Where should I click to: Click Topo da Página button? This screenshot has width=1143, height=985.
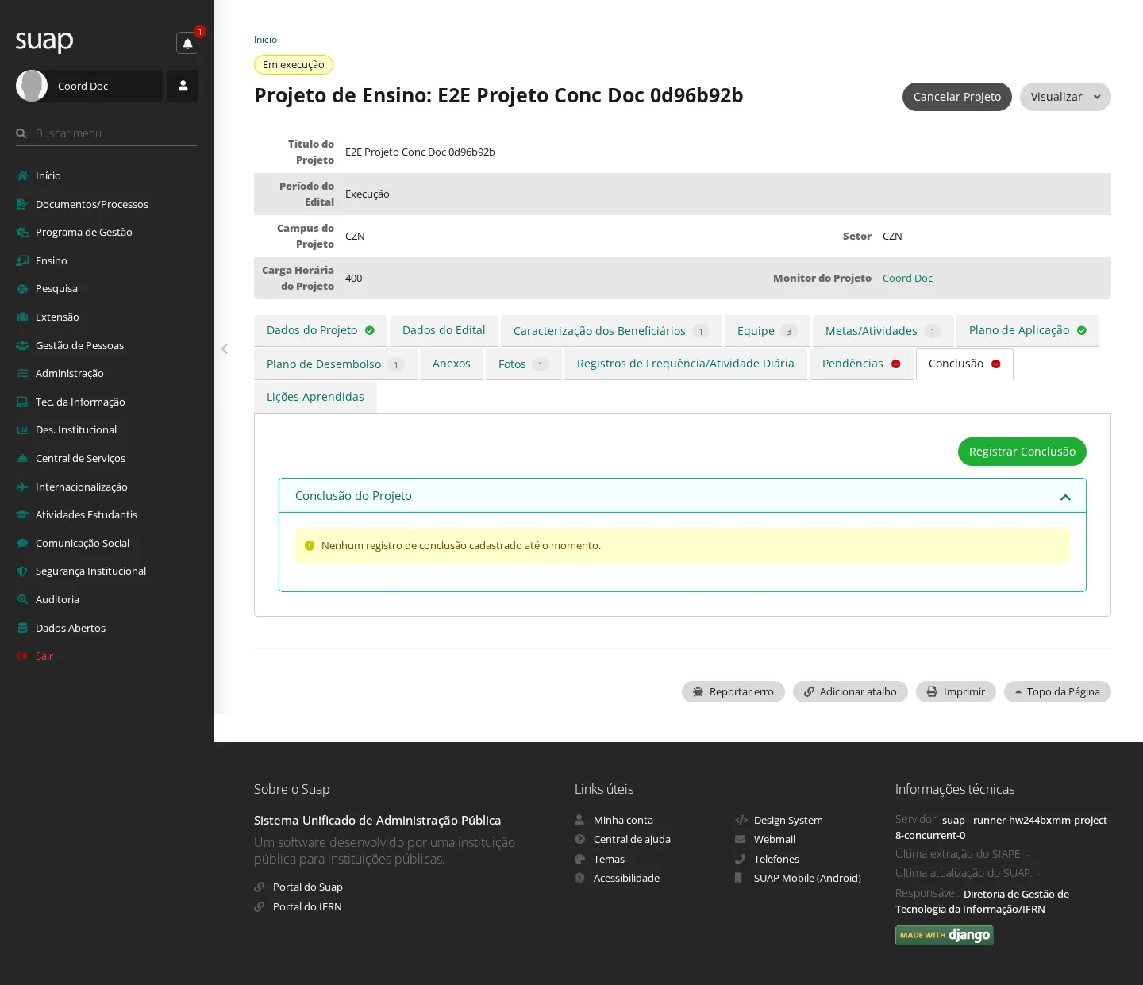click(x=1057, y=692)
